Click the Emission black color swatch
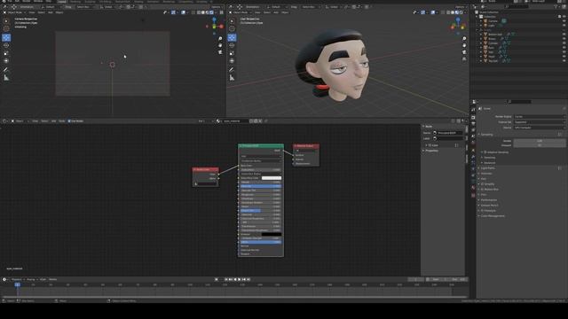This screenshot has height=319, width=568. click(272, 234)
